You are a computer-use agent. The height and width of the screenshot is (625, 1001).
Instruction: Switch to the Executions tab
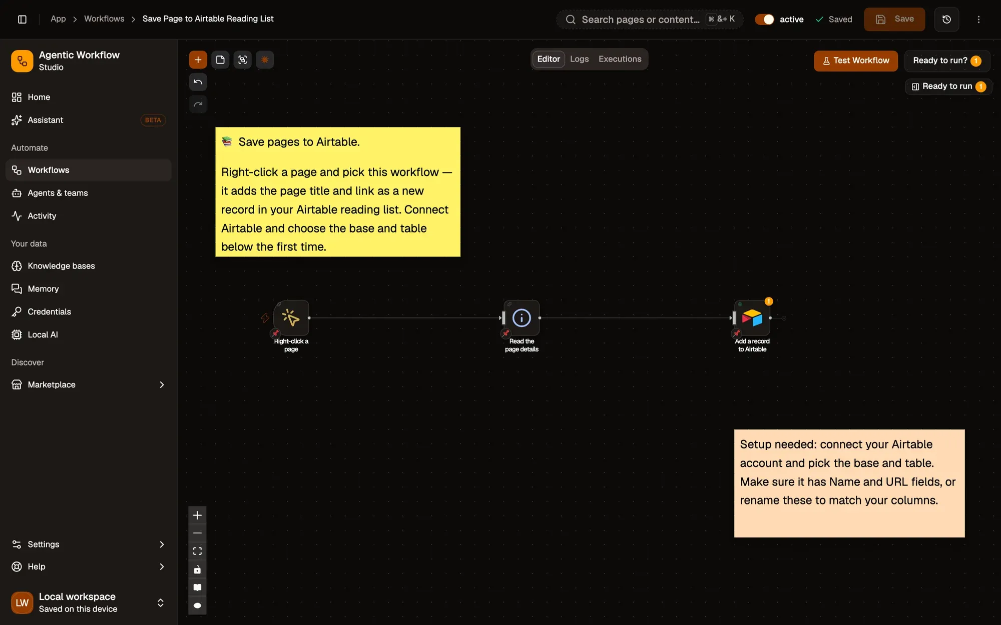pyautogui.click(x=620, y=59)
